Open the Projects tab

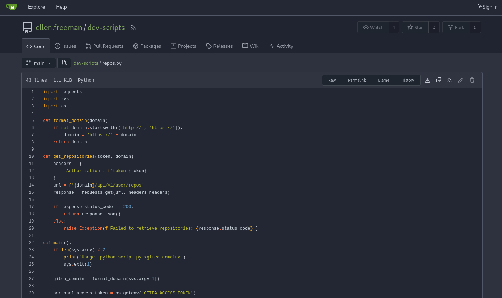184,46
